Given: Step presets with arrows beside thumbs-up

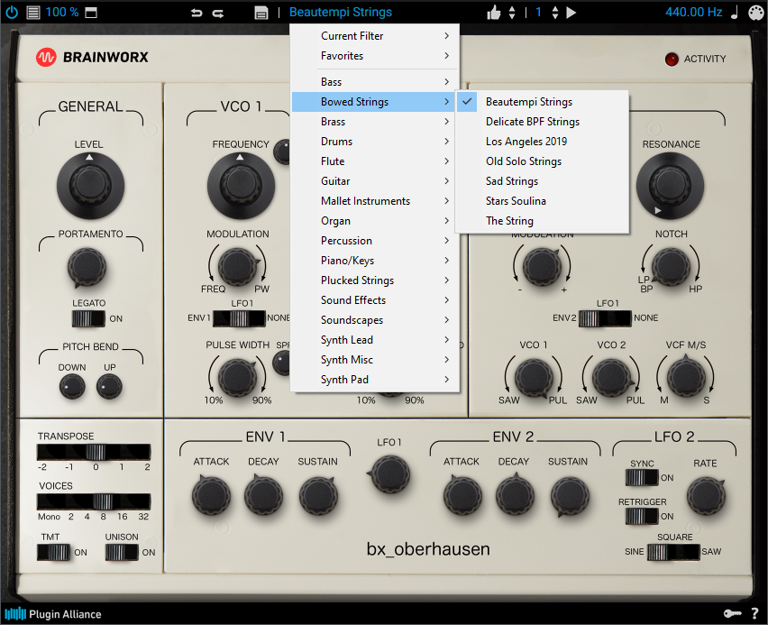Looking at the screenshot, I should pyautogui.click(x=512, y=13).
